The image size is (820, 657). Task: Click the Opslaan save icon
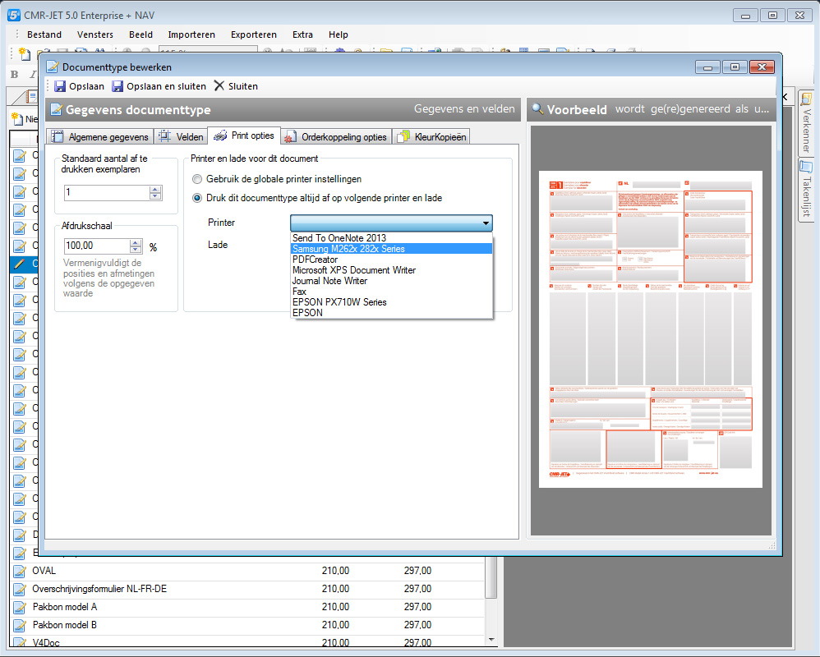point(60,86)
